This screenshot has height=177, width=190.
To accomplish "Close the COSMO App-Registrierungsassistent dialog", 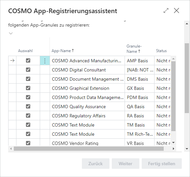I will click(x=177, y=10).
